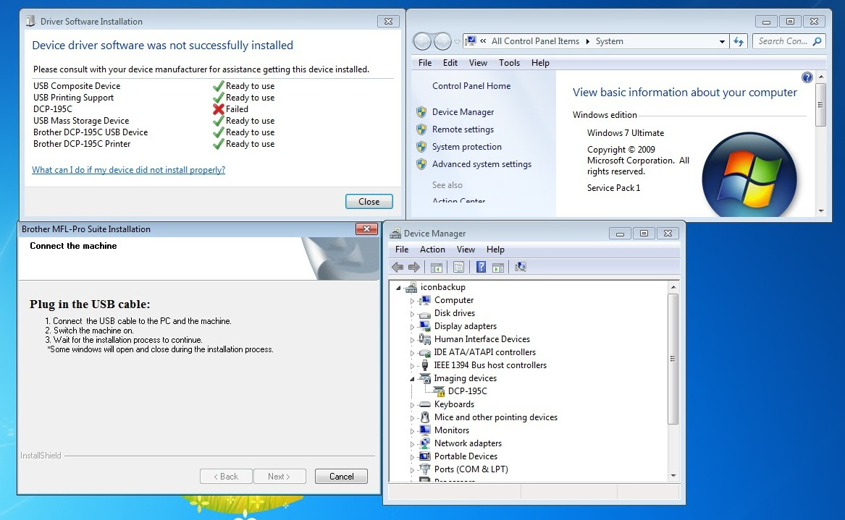Open the Tools menu in System window
This screenshot has height=520, width=845.
tap(509, 63)
